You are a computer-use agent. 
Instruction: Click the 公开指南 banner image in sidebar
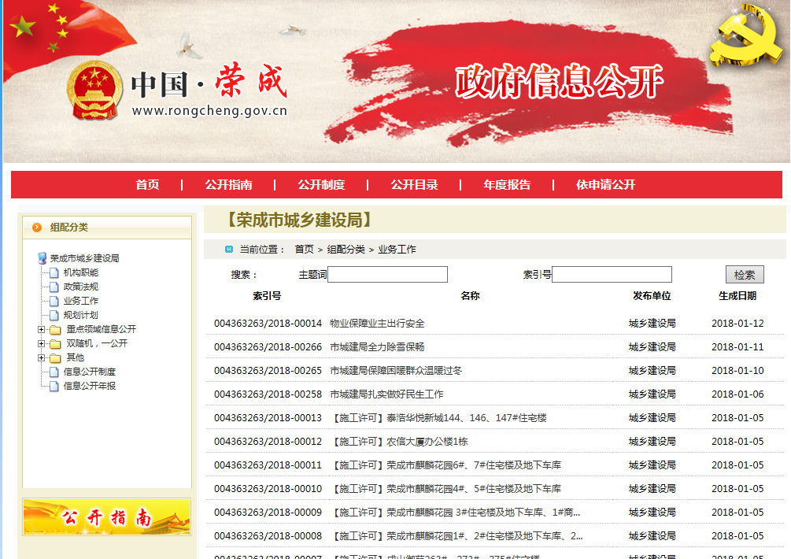[107, 517]
